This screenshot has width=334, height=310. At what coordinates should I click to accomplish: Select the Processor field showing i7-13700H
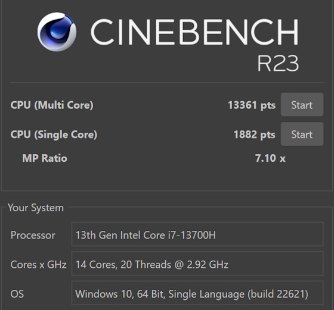click(x=197, y=234)
